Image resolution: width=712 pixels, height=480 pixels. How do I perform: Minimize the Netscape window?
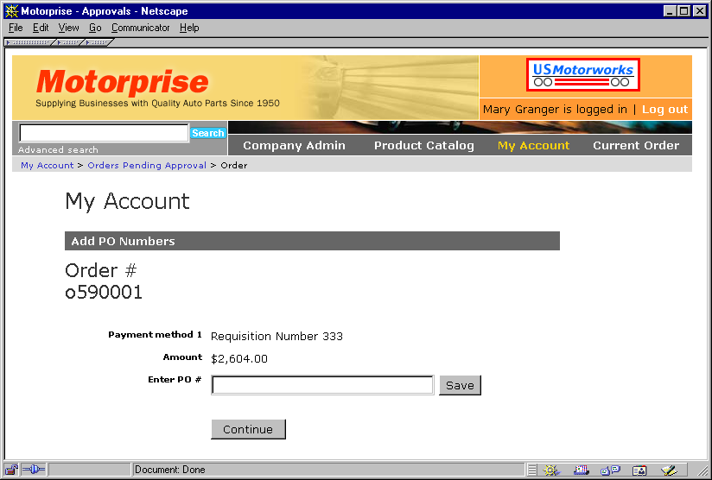670,11
